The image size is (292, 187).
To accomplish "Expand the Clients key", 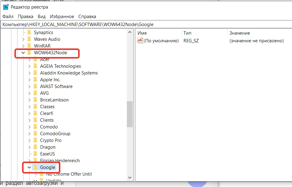I will pos(29,120).
